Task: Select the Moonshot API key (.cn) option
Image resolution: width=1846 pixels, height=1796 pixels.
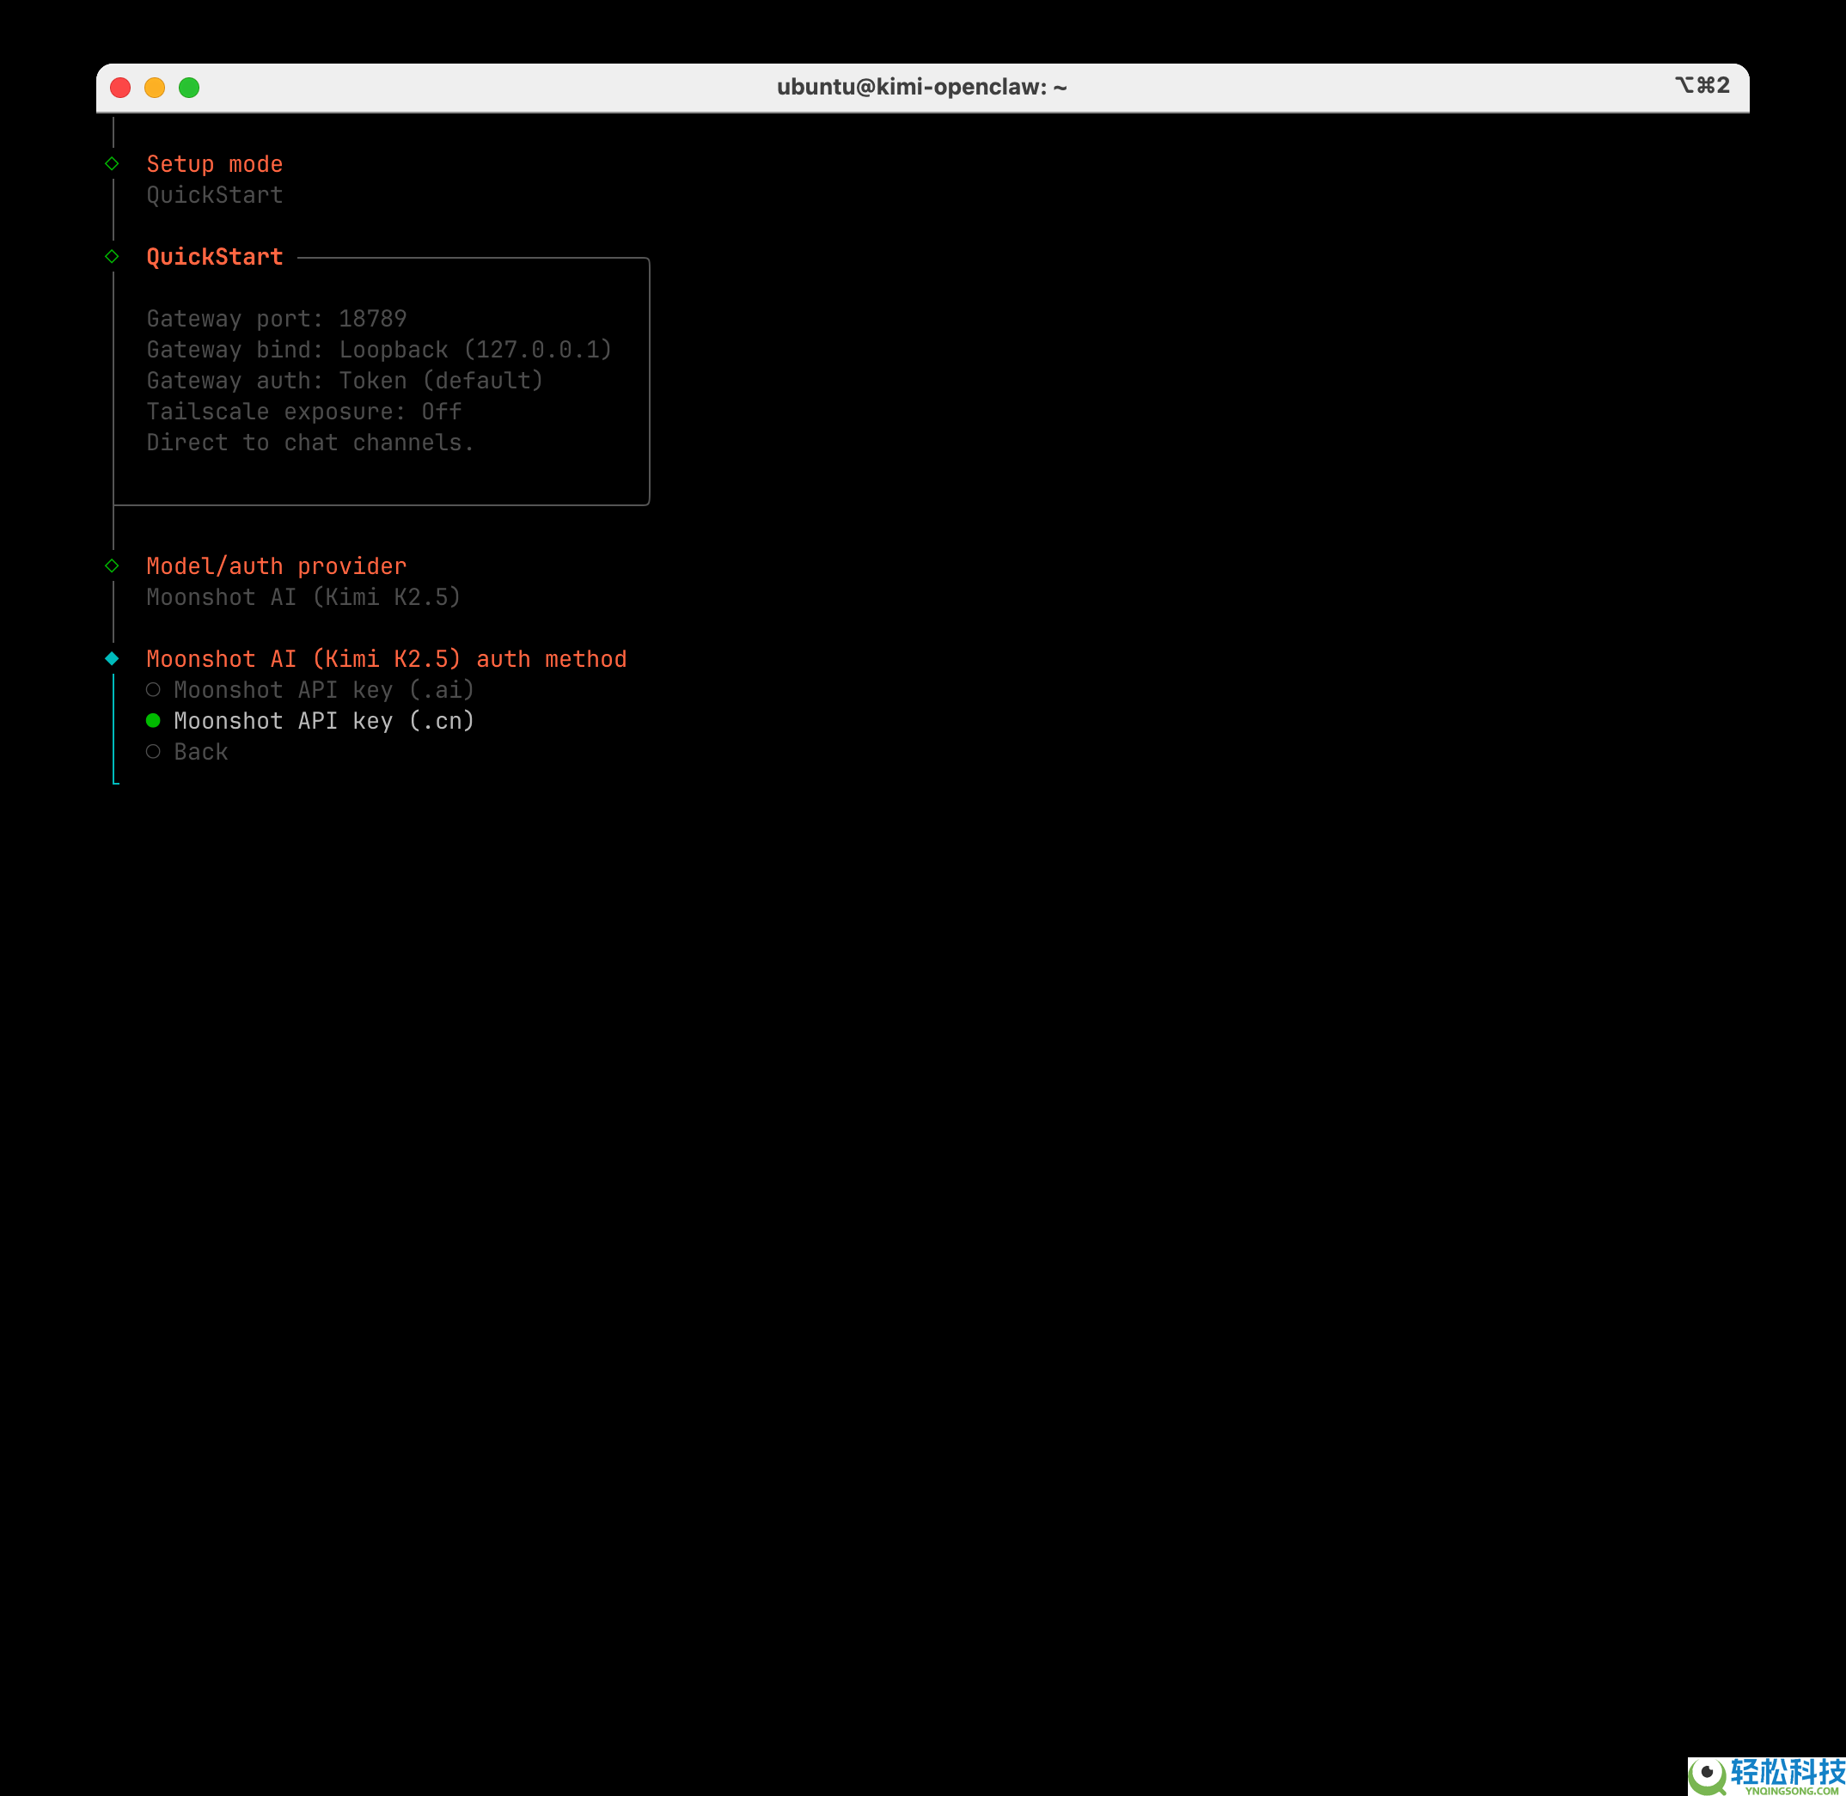Action: click(x=309, y=721)
